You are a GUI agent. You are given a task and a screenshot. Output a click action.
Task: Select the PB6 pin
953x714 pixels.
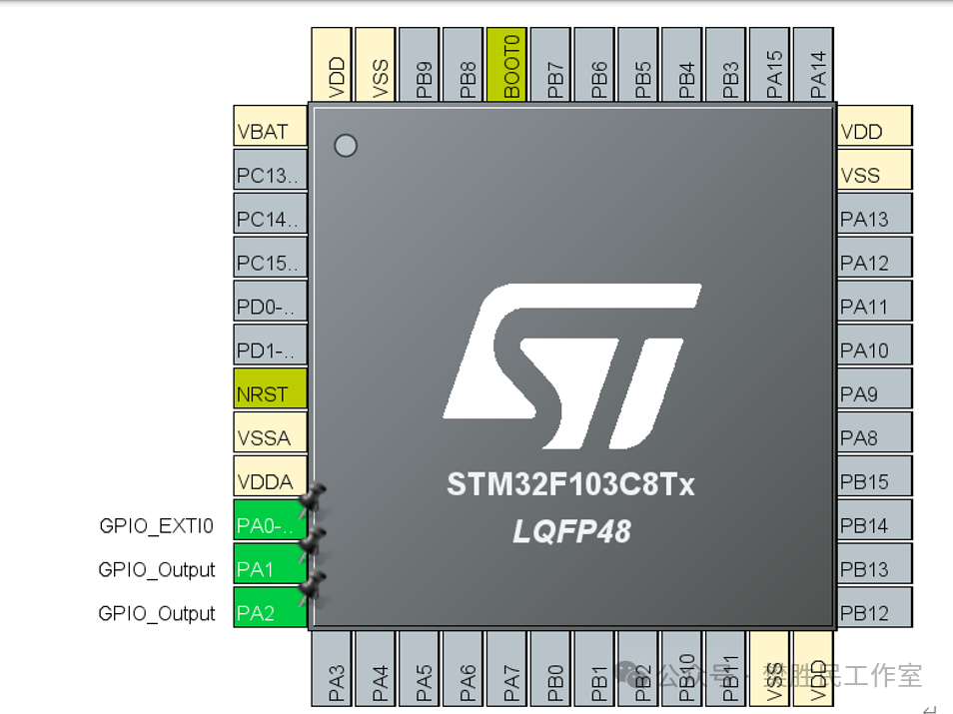click(594, 64)
